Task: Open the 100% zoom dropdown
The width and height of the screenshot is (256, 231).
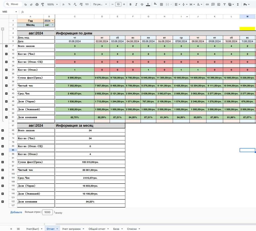Action: pyautogui.click(x=52, y=4)
